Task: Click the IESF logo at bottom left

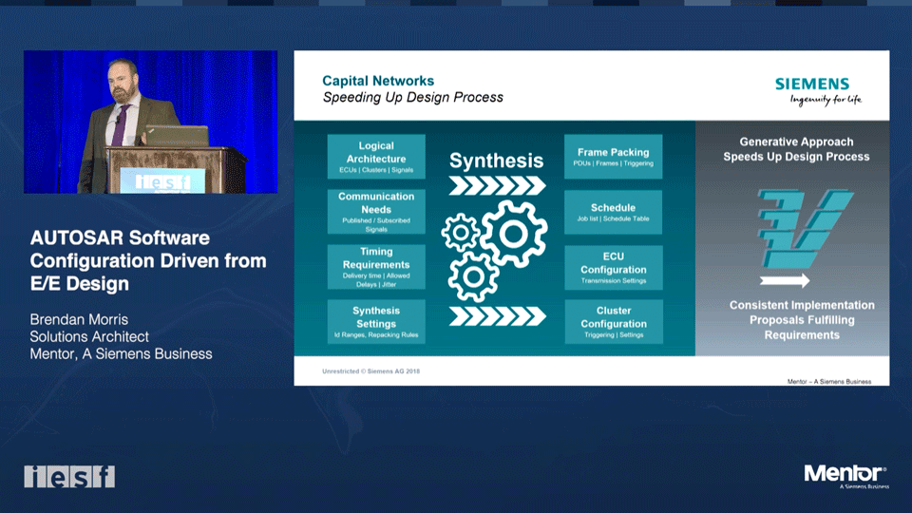Action: 69,476
